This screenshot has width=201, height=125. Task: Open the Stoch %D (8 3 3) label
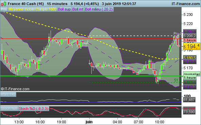coord(34,108)
